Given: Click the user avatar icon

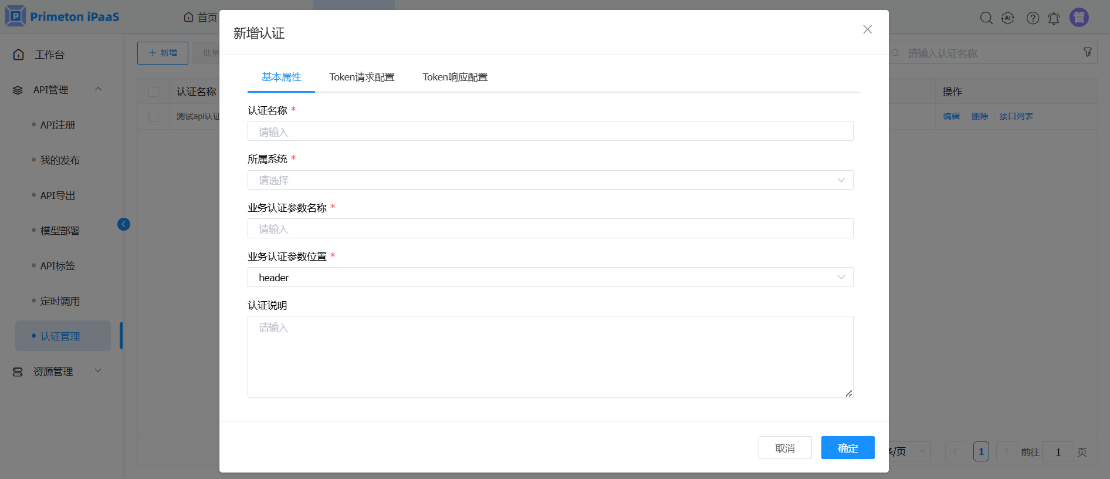Looking at the screenshot, I should pos(1079,18).
